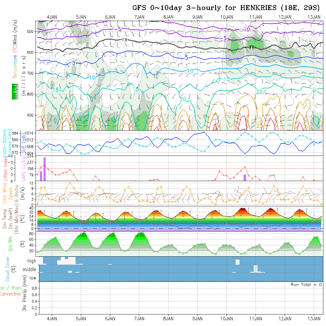
Task: Select the 7JAN label on top axis
Action: pos(139,17)
